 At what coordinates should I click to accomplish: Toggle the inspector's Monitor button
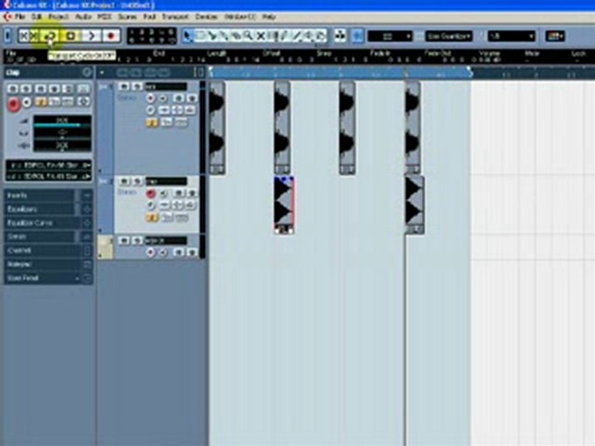coord(27,102)
